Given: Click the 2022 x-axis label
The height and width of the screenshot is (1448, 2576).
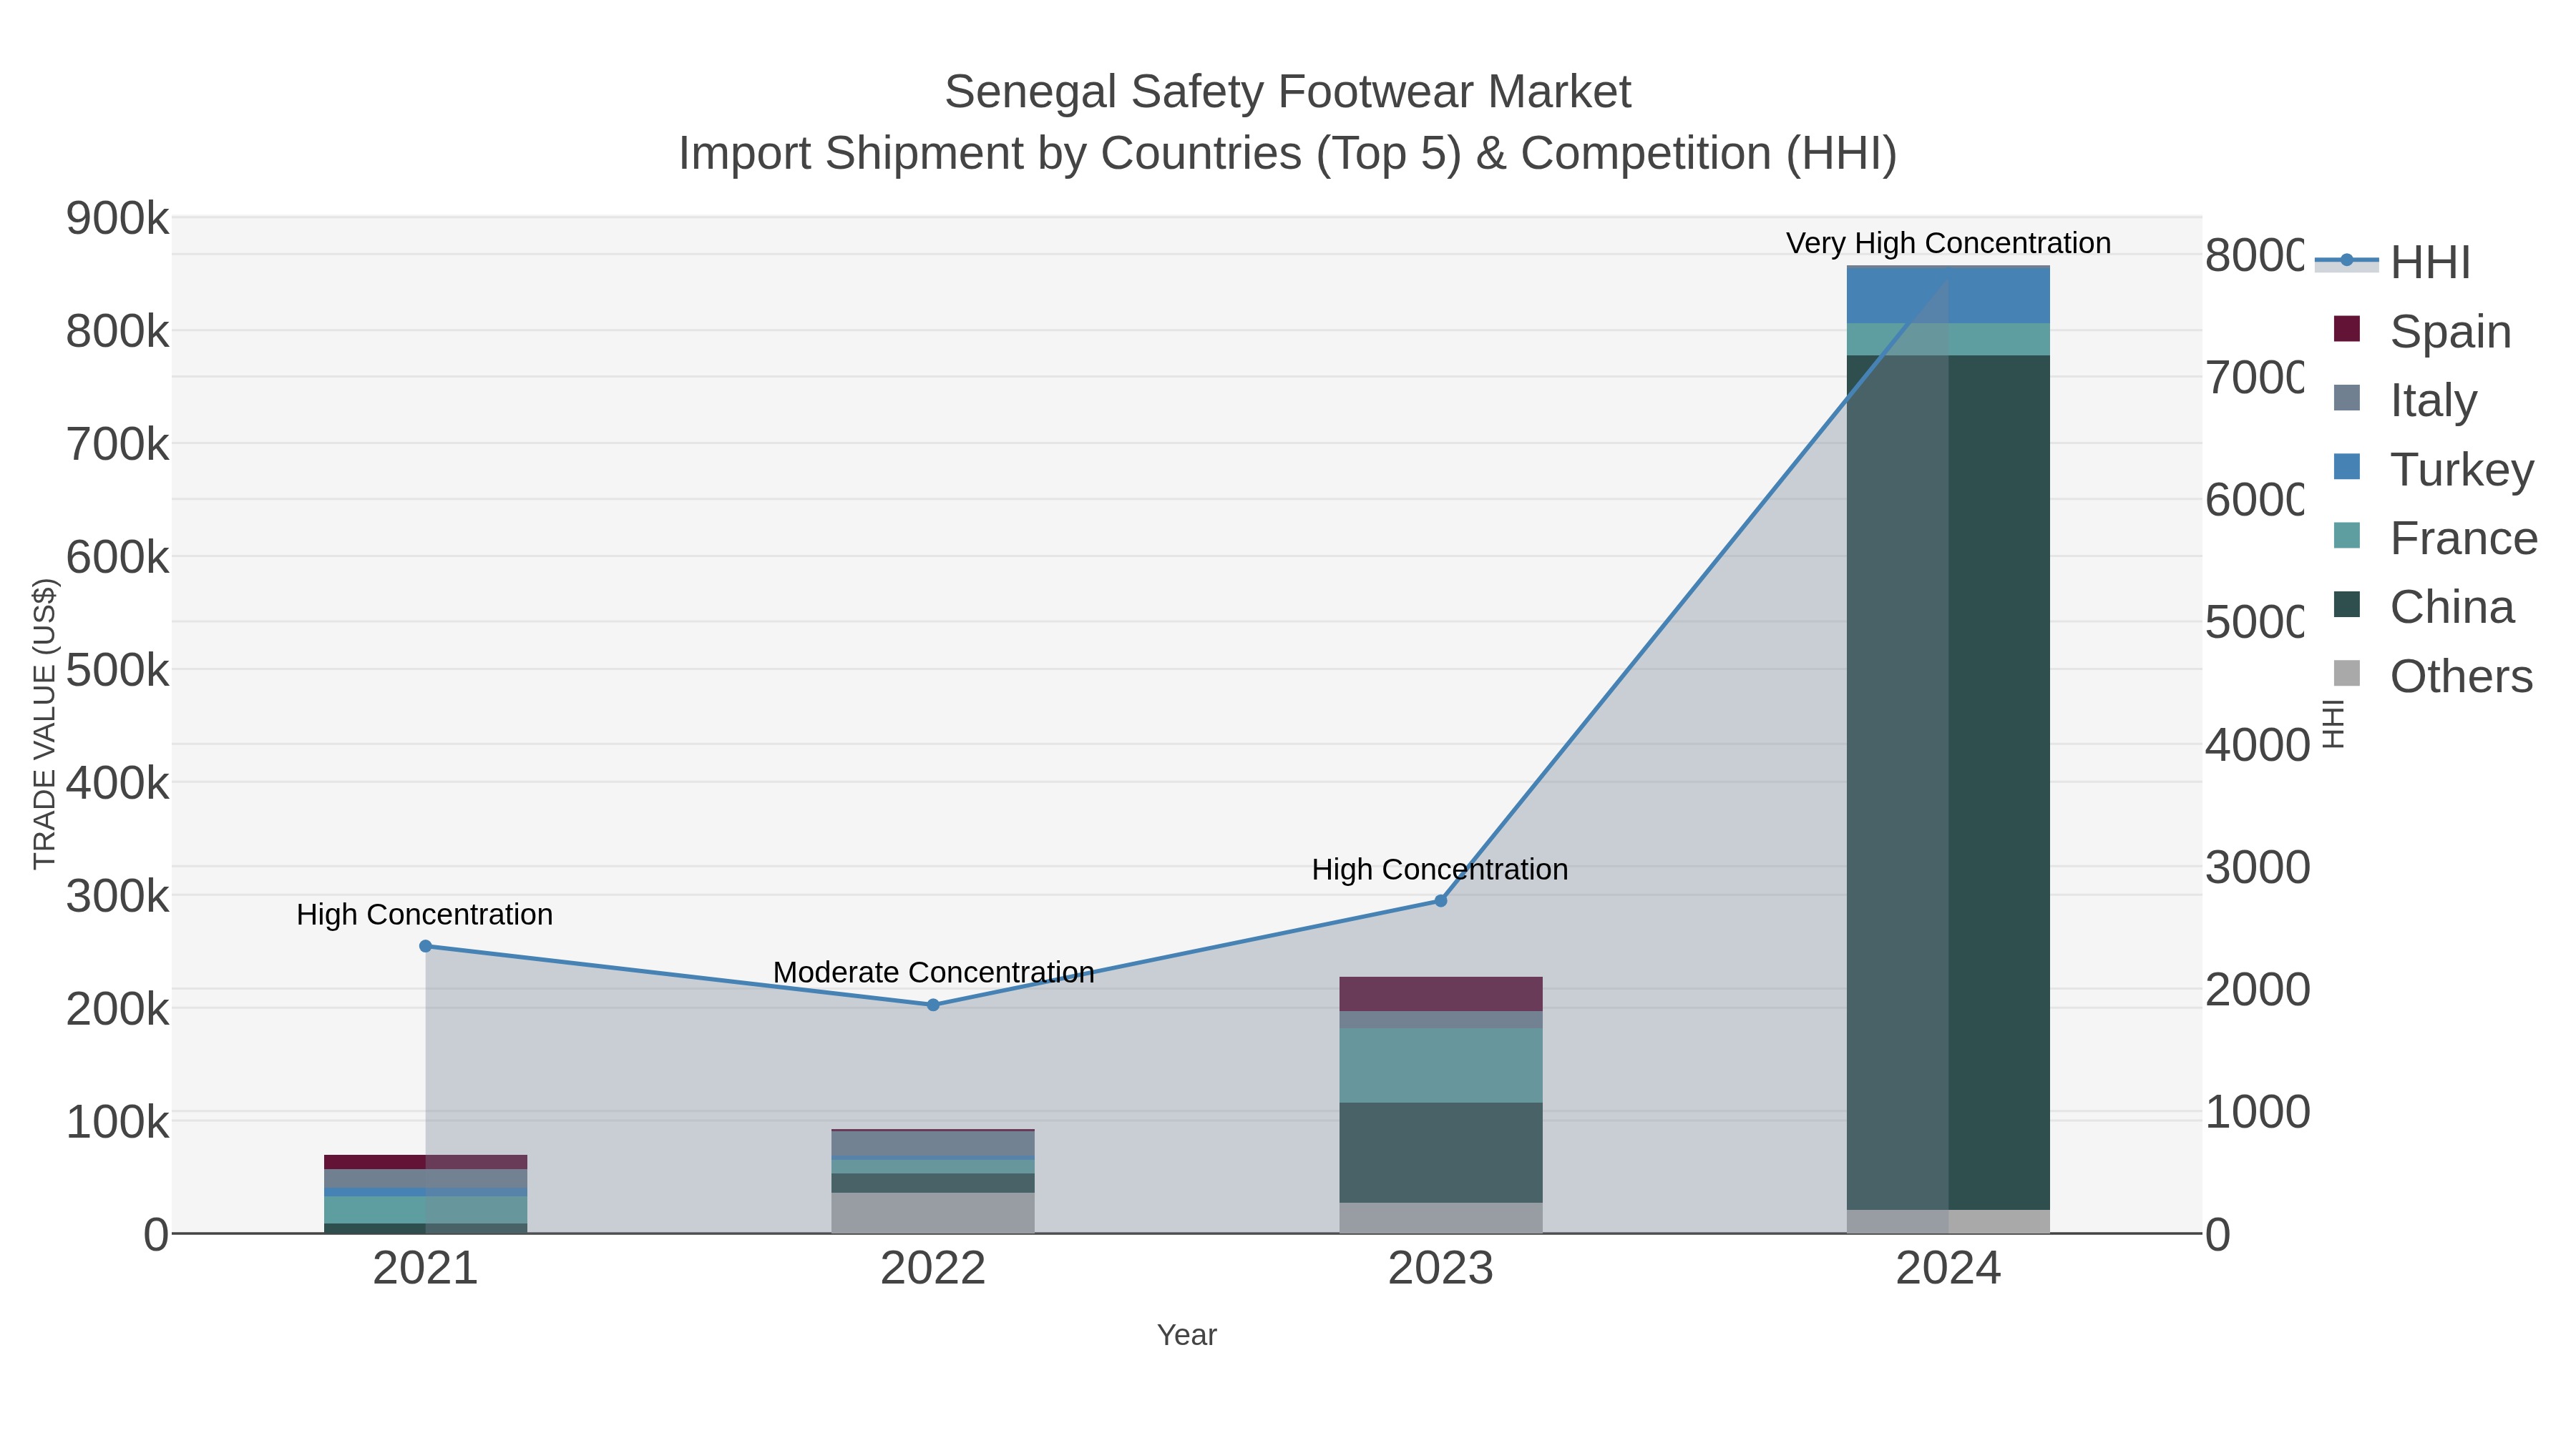Looking at the screenshot, I should click(x=933, y=1268).
